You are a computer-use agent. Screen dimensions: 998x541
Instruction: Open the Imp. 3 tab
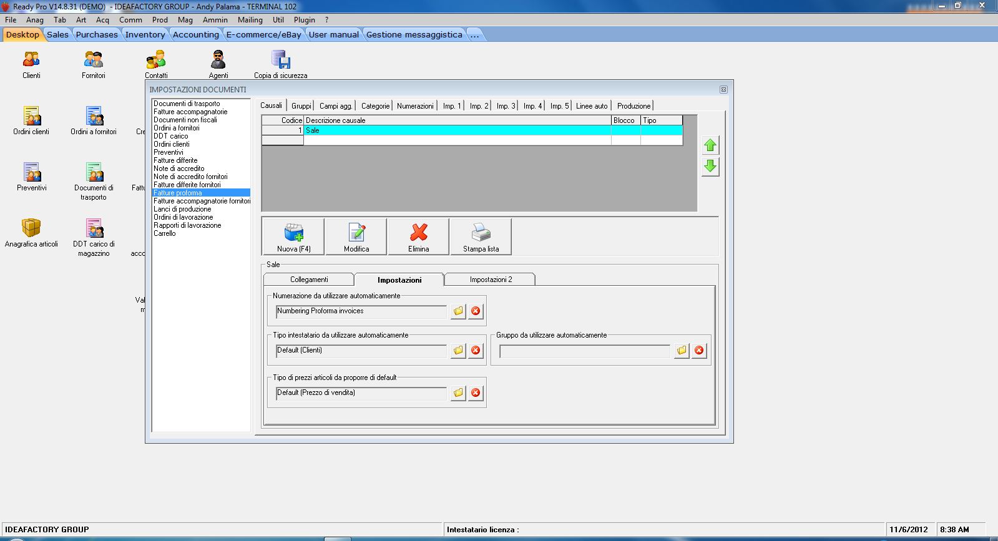[506, 106]
